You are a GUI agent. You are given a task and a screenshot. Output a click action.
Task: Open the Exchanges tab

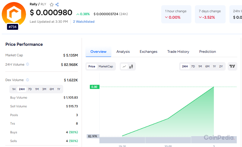(x=148, y=52)
